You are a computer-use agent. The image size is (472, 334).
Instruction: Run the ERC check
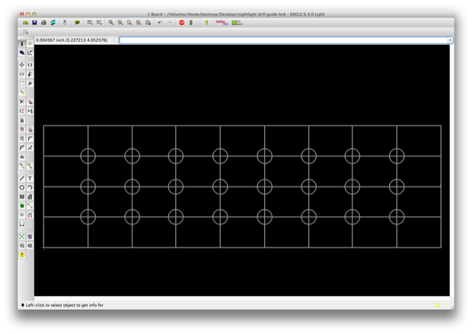[22, 246]
